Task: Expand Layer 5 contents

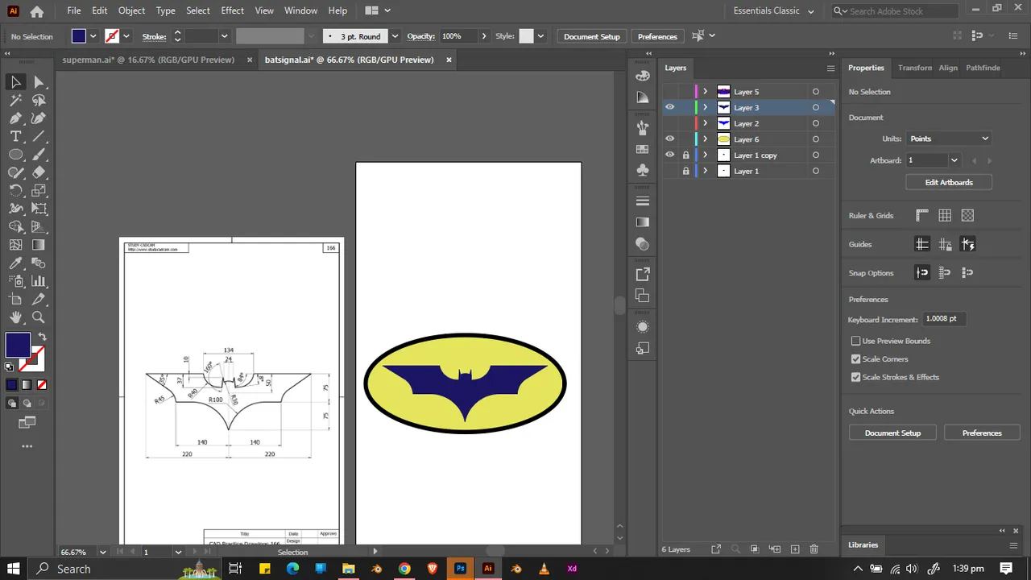Action: pos(705,92)
